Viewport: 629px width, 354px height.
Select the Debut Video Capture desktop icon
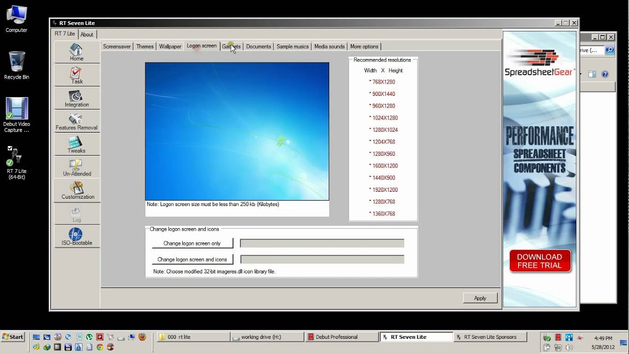tap(17, 115)
